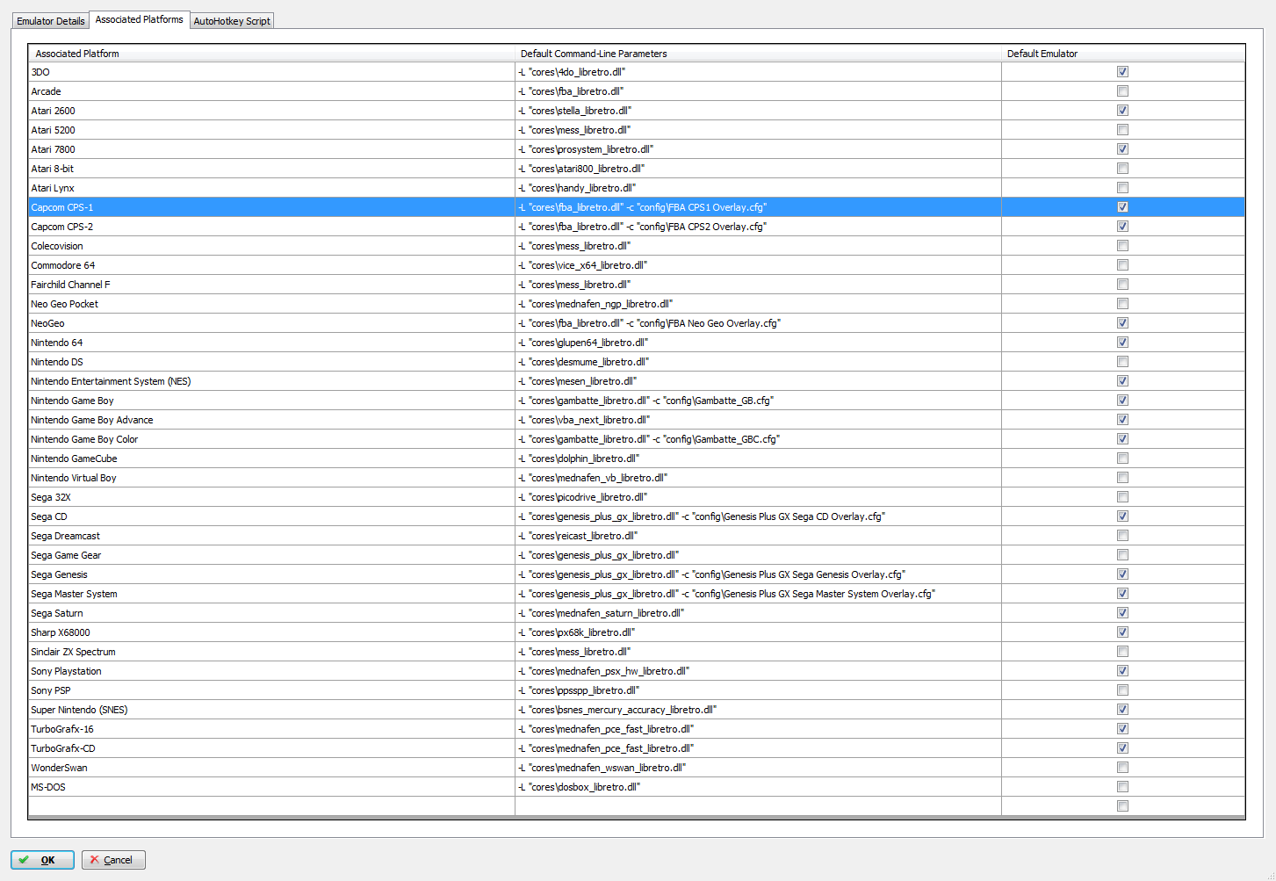Screen dimensions: 1276x881
Task: Click the stella_libretro.dll command-line parameter
Action: pos(758,111)
